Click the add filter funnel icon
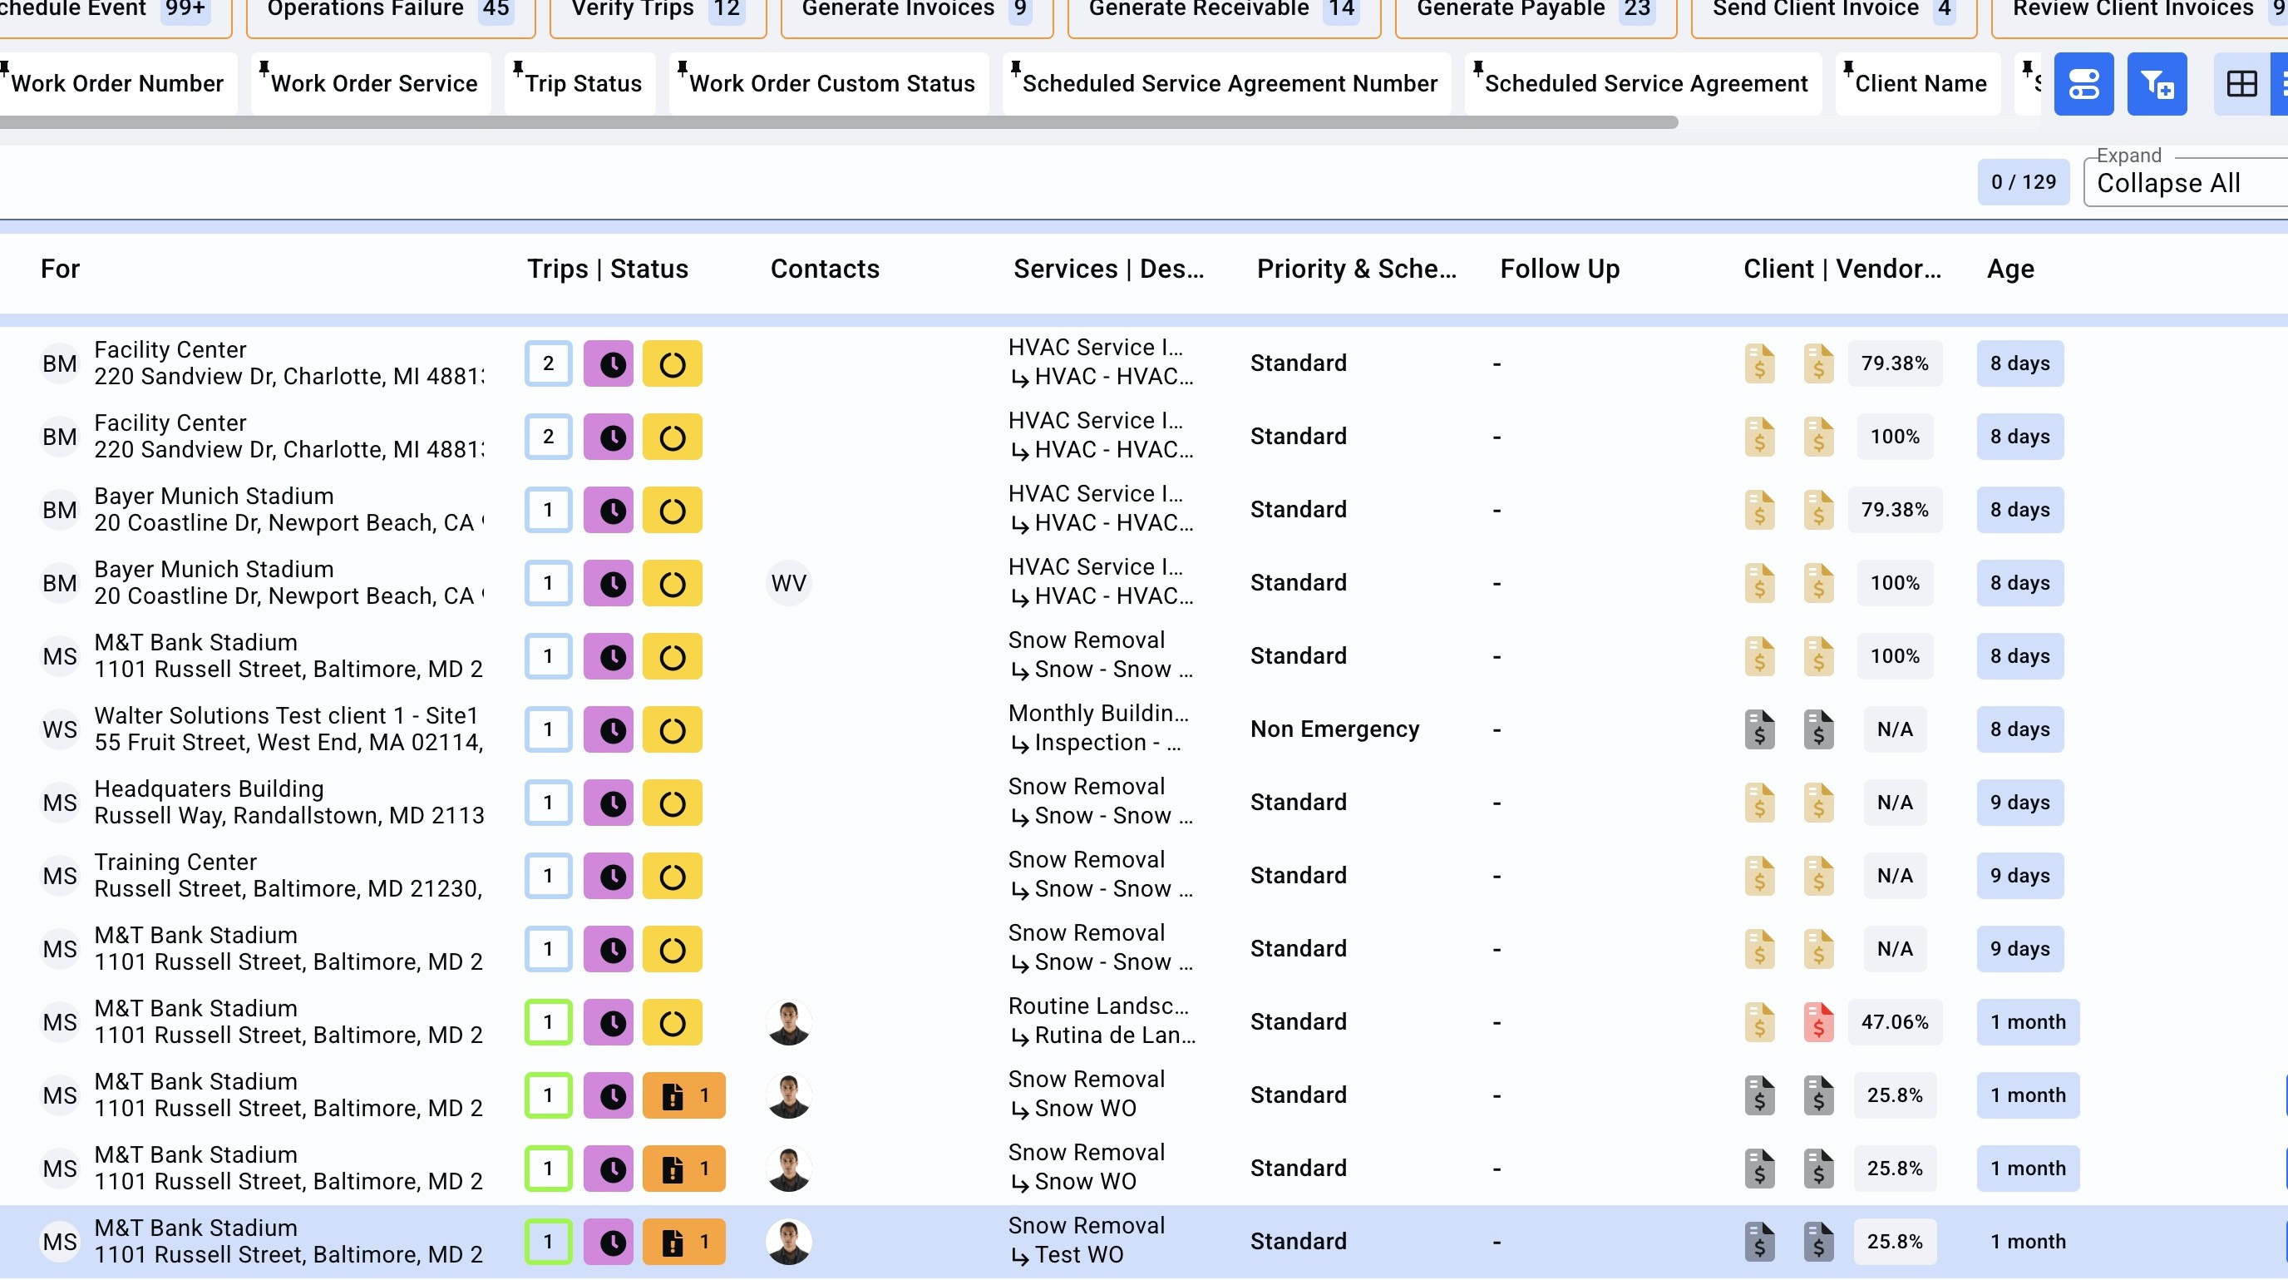The height and width of the screenshot is (1280, 2288). pyautogui.click(x=2157, y=84)
